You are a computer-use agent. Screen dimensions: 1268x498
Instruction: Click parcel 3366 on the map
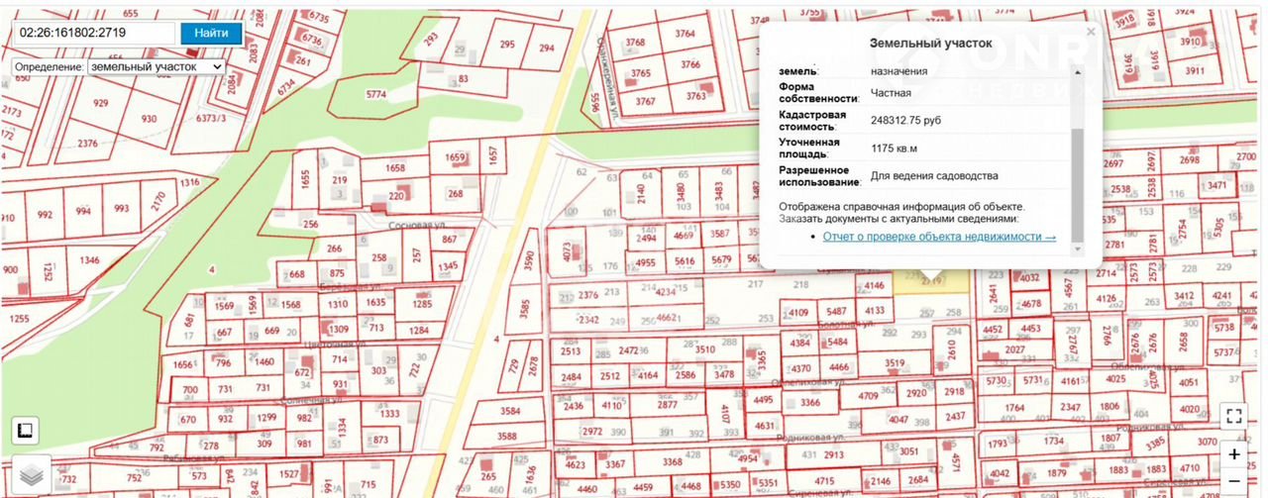pyautogui.click(x=810, y=402)
